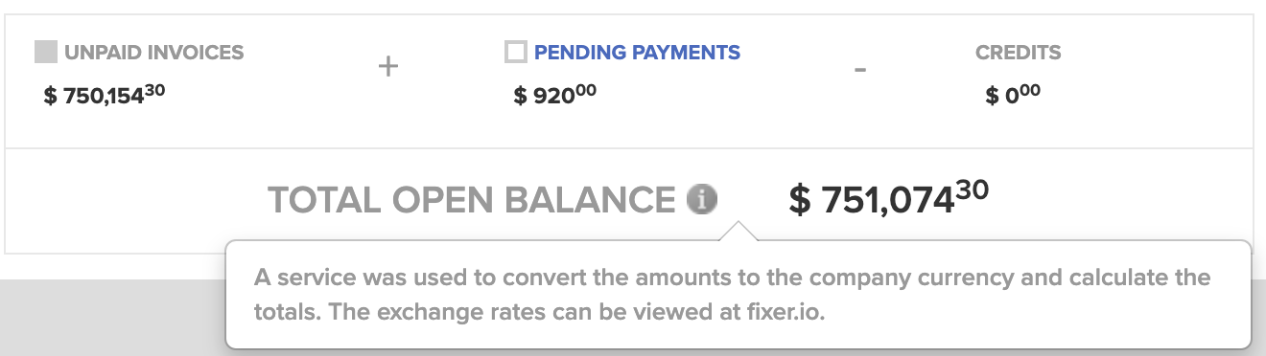Click the plus sign between invoices and payments

pyautogui.click(x=387, y=69)
